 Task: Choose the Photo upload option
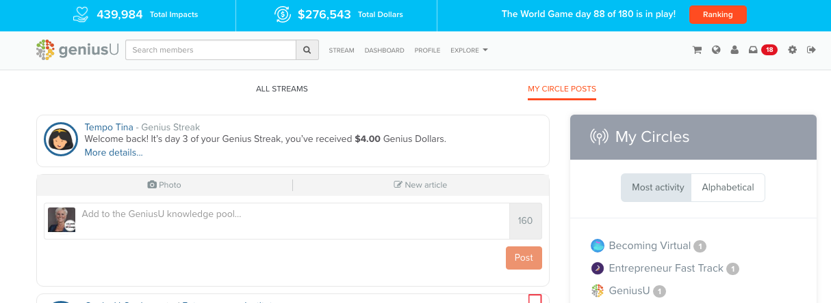coord(164,185)
